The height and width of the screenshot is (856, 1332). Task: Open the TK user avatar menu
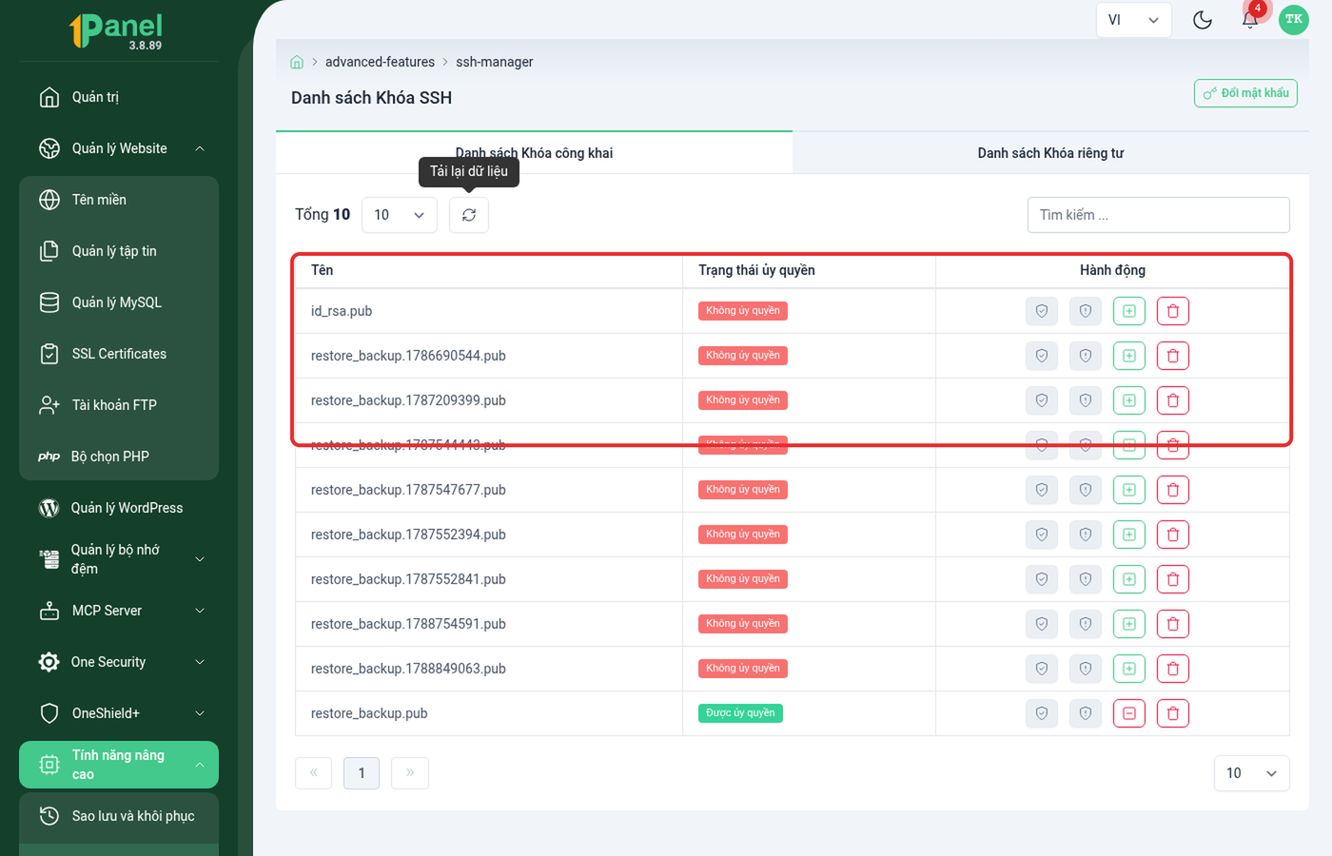click(1294, 20)
